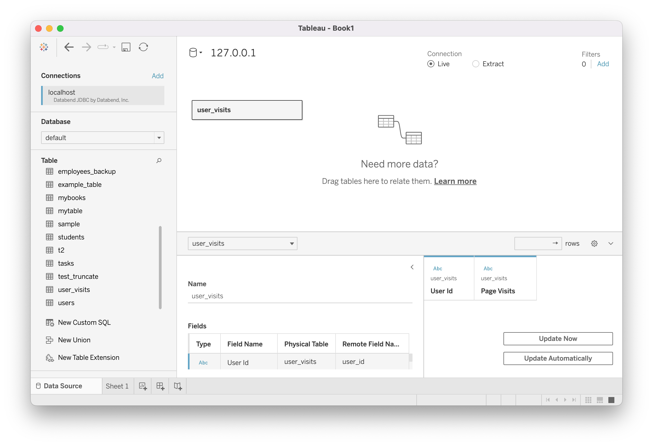Click the Abc type icon of Page Visits column
653x446 pixels.
pyautogui.click(x=488, y=269)
